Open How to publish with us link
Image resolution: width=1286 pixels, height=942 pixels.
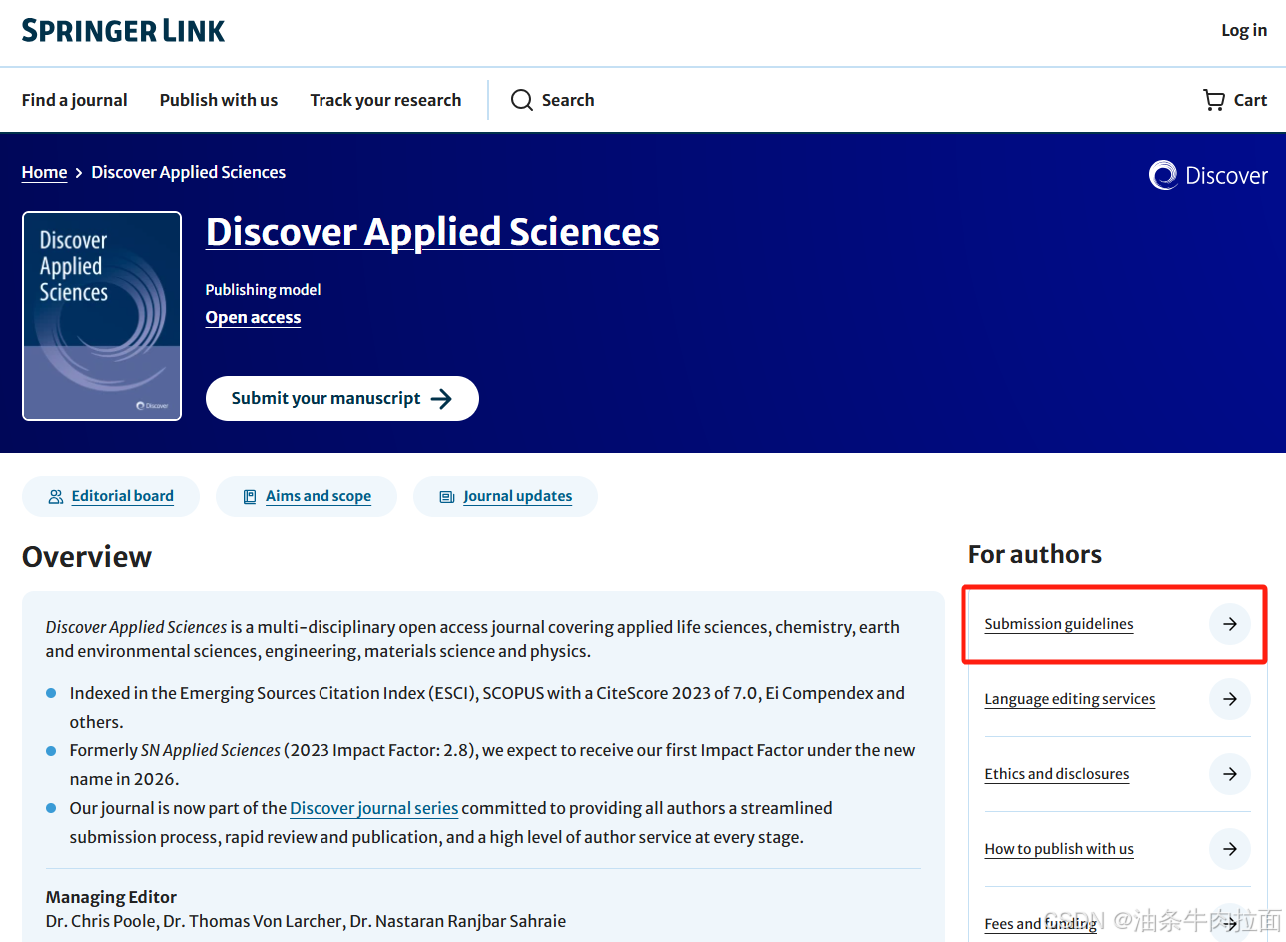[1059, 849]
